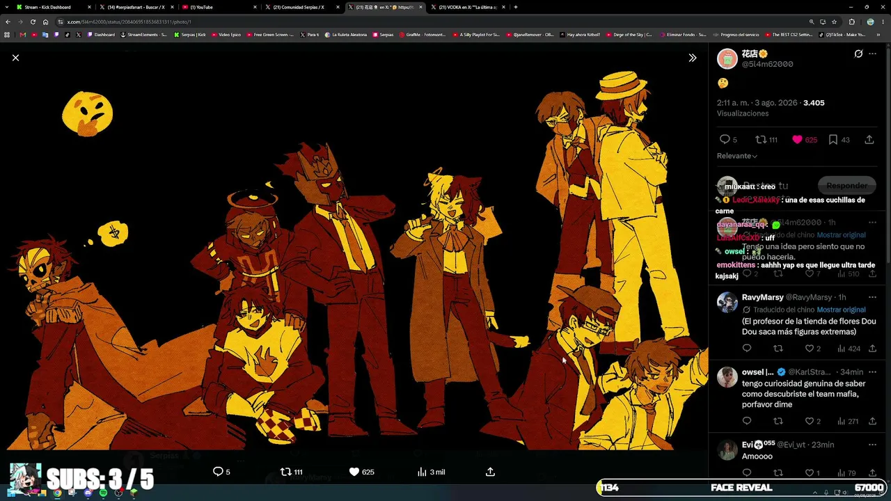
Task: Open the bookmarks bar apps grid icon
Action: click(8, 34)
